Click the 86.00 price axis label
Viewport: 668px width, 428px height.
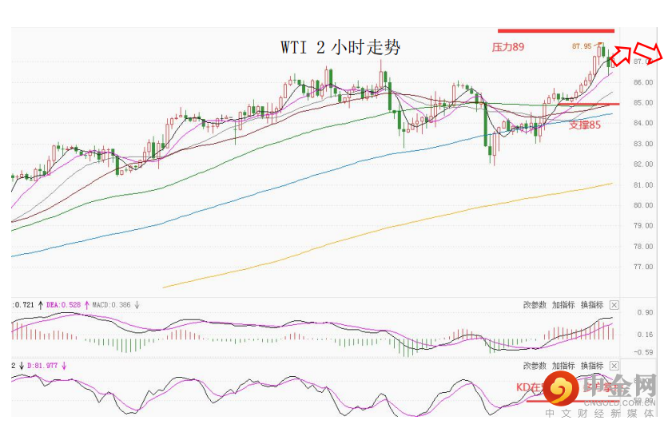643,82
